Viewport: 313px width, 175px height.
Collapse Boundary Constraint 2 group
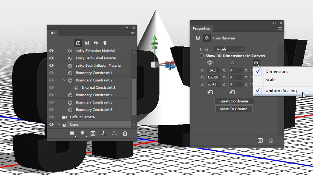(64, 80)
